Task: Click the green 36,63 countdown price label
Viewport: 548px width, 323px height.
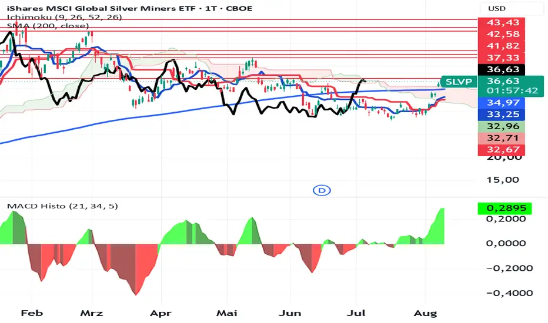Action: [510, 86]
